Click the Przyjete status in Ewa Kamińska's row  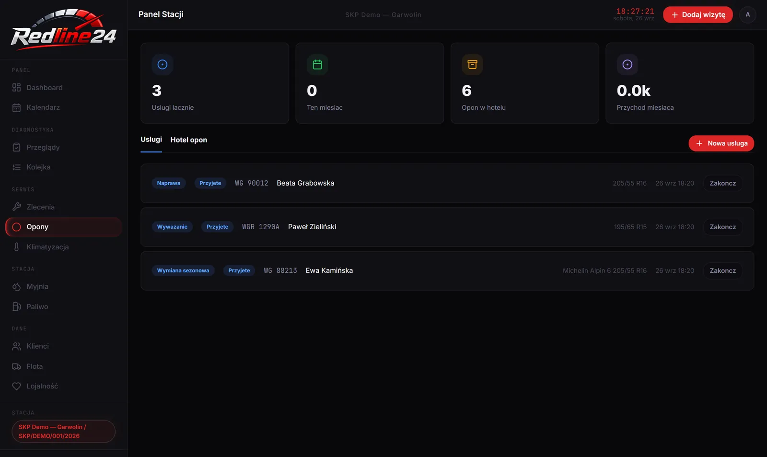point(239,270)
